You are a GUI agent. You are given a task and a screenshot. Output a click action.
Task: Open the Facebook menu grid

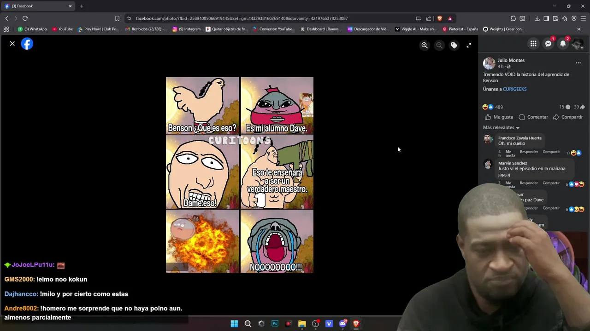(533, 44)
